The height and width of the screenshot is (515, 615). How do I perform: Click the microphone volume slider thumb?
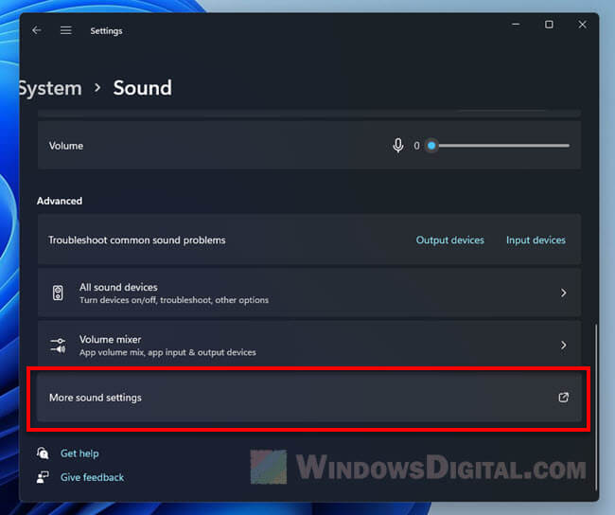click(431, 146)
